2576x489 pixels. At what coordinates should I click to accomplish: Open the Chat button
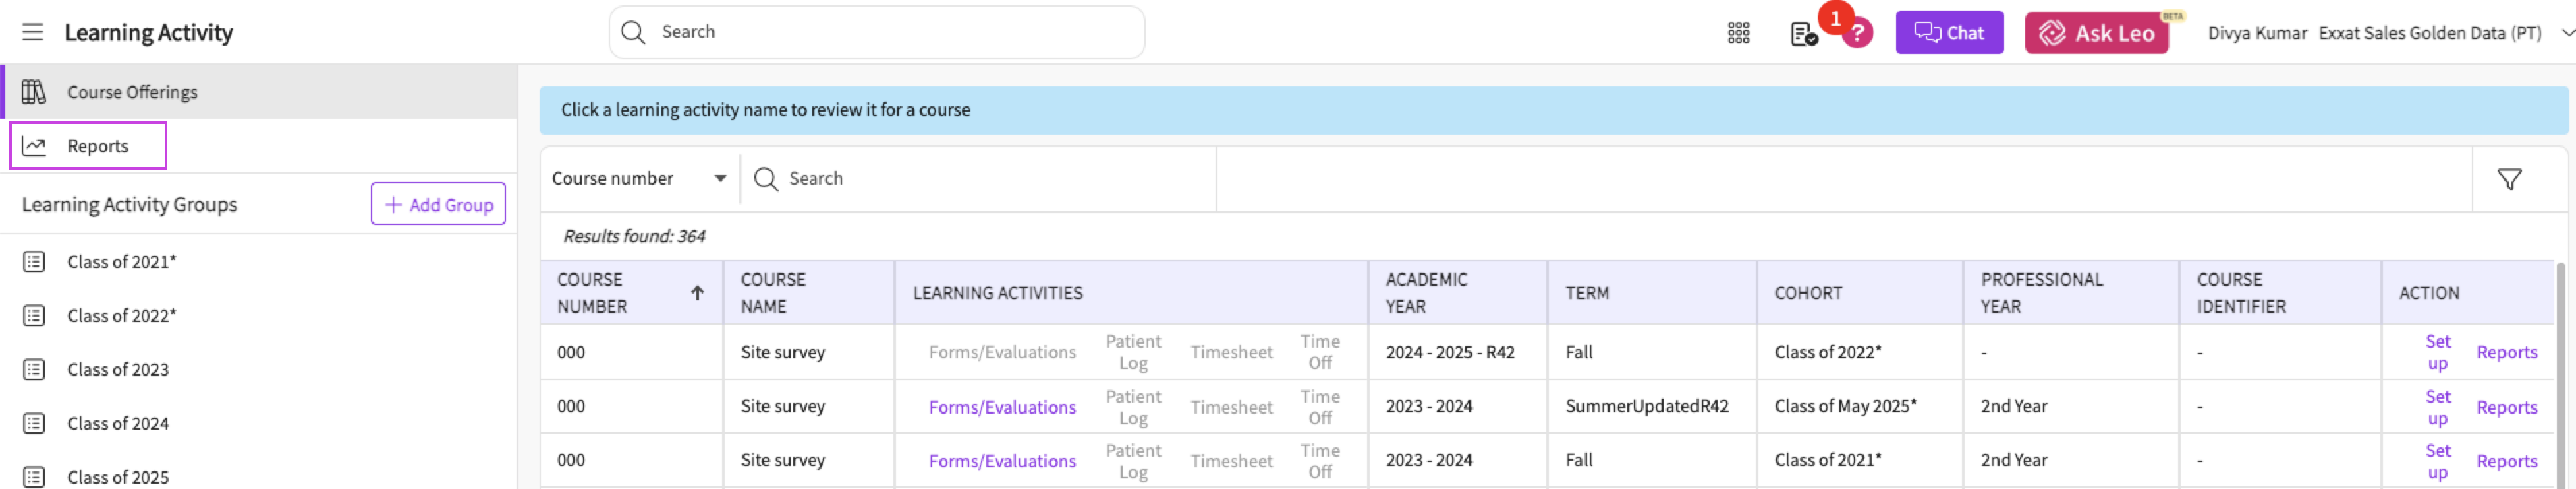click(x=1948, y=33)
